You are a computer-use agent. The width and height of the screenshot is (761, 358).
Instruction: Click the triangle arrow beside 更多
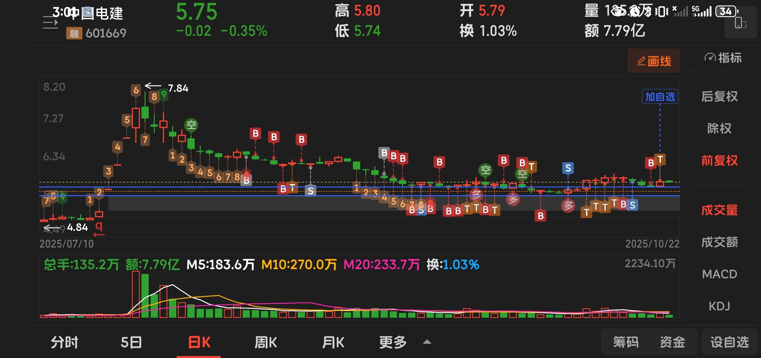coord(427,342)
